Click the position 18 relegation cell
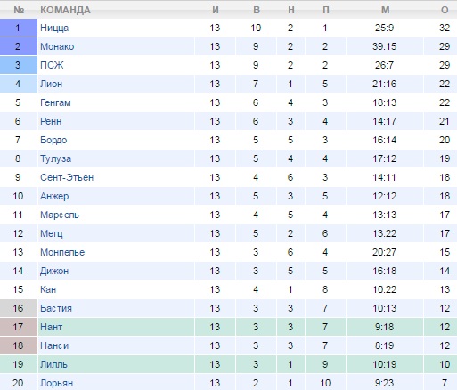 click(19, 345)
